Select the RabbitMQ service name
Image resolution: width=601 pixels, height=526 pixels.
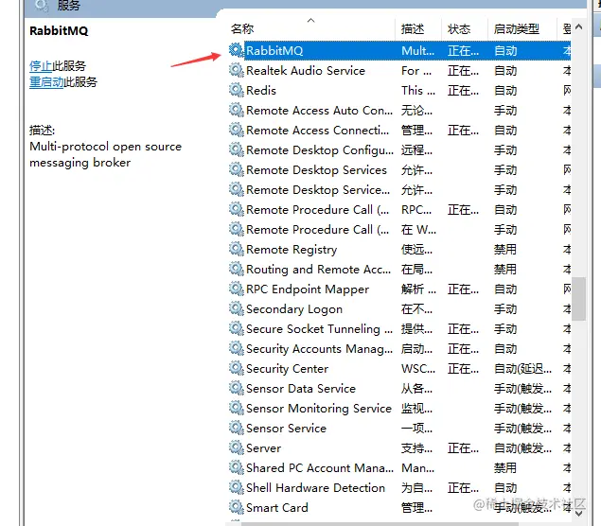[x=274, y=50]
